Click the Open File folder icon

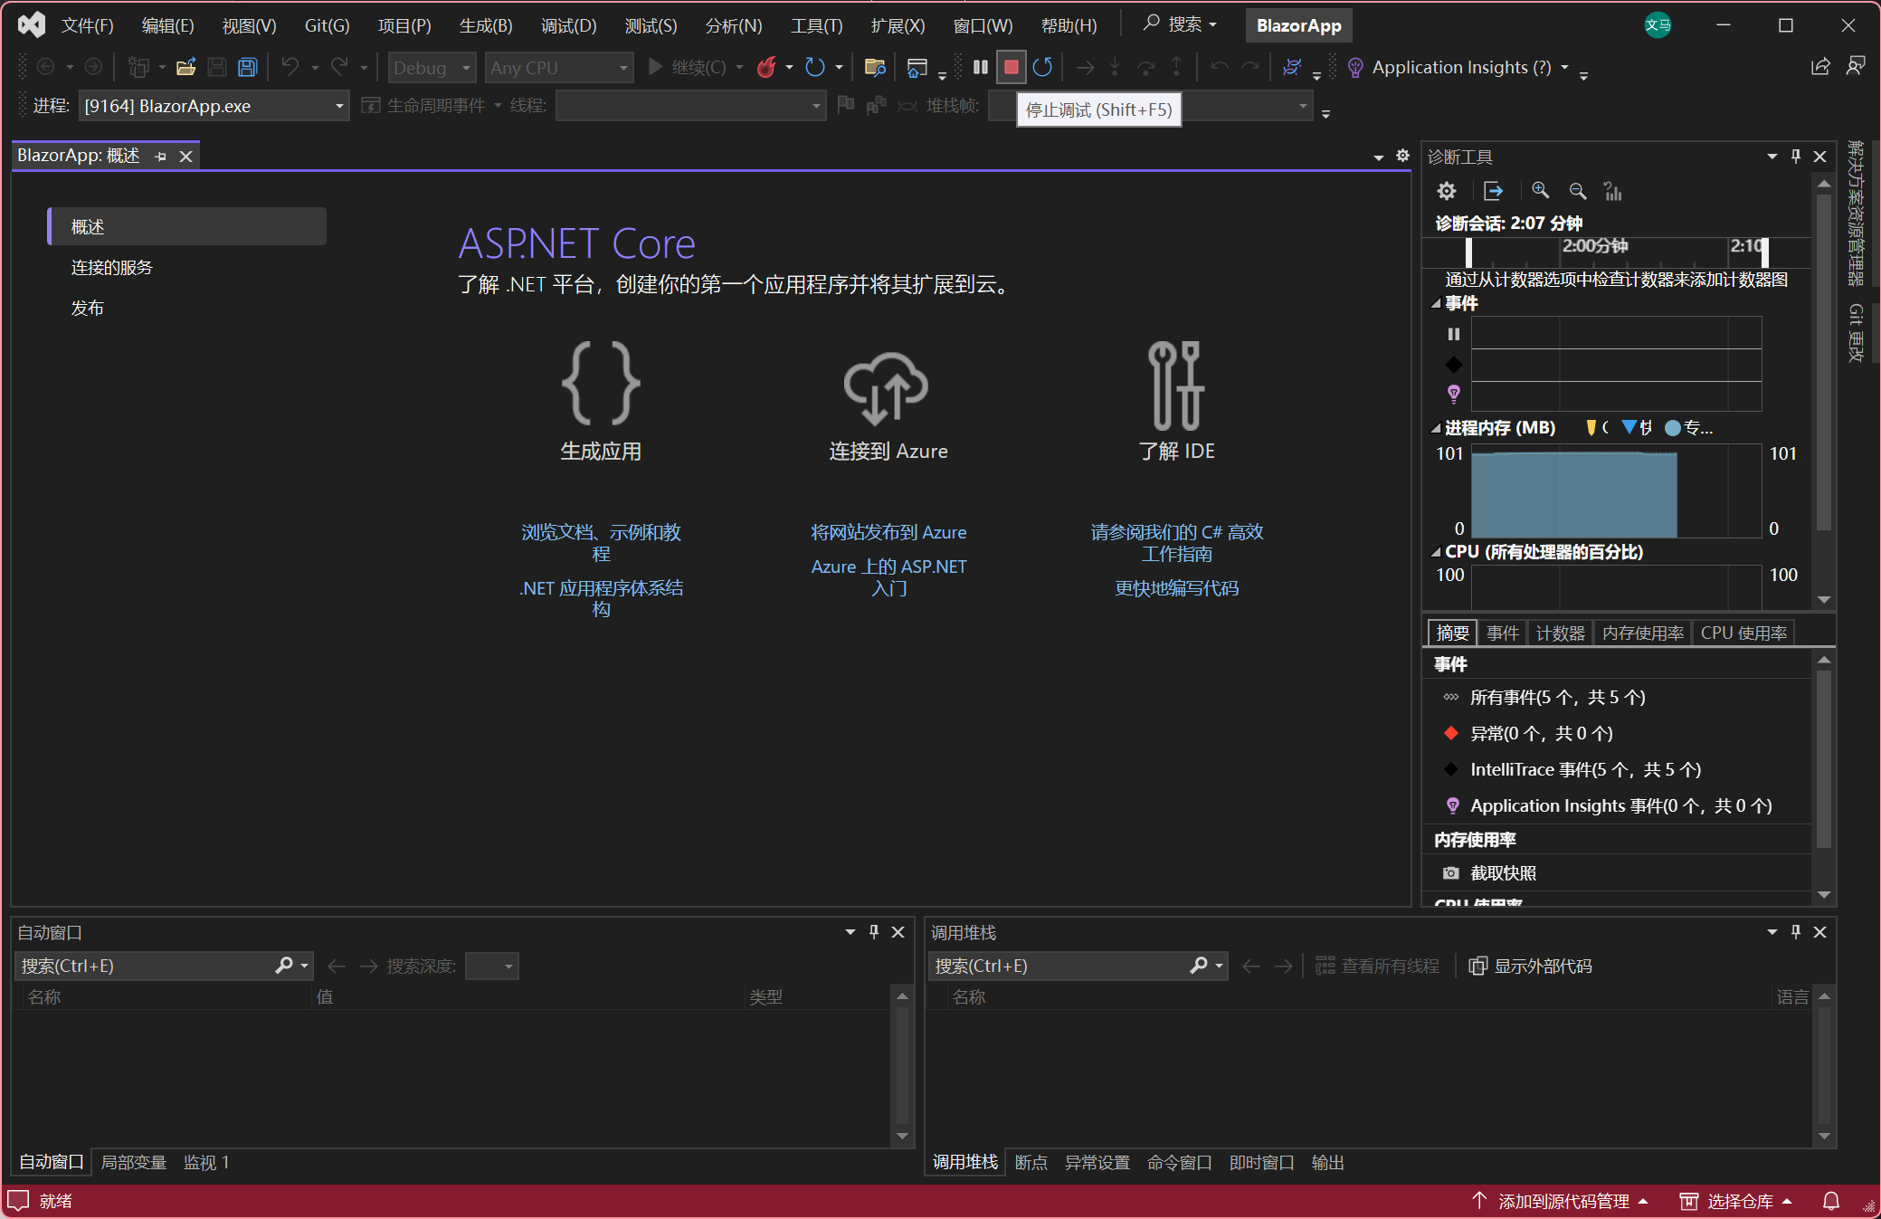[x=186, y=67]
